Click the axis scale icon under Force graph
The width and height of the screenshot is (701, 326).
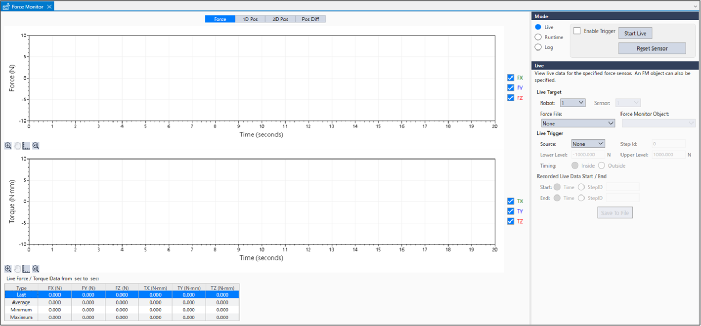point(26,146)
